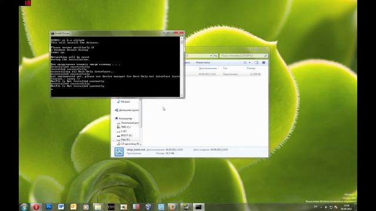Open view options dropdown arrow in Explorer
The height and width of the screenshot is (211, 376).
tap(250, 63)
